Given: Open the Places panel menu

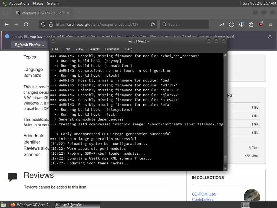Looking at the screenshot, I should click(38, 3).
